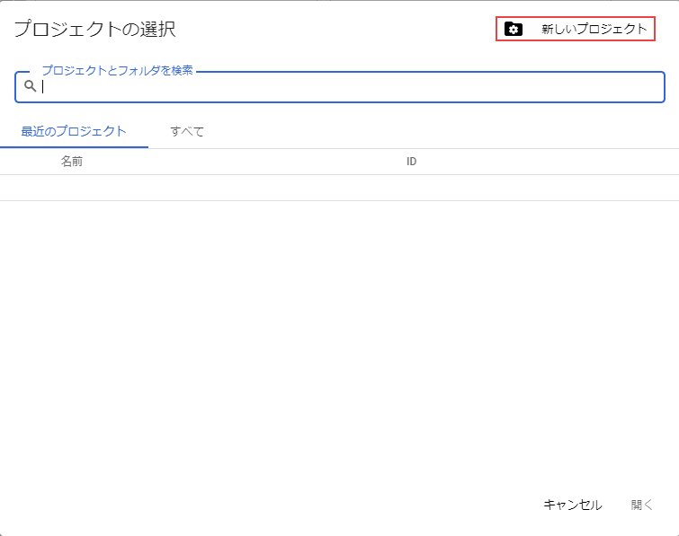679x536 pixels.
Task: Switch to the 最近のプロジェクト tab
Action: [x=74, y=131]
